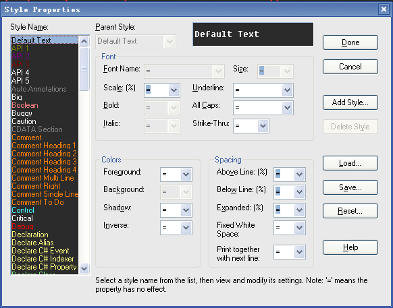Image resolution: width=393 pixels, height=308 pixels.
Task: Open the Add Style dialog
Action: click(350, 102)
